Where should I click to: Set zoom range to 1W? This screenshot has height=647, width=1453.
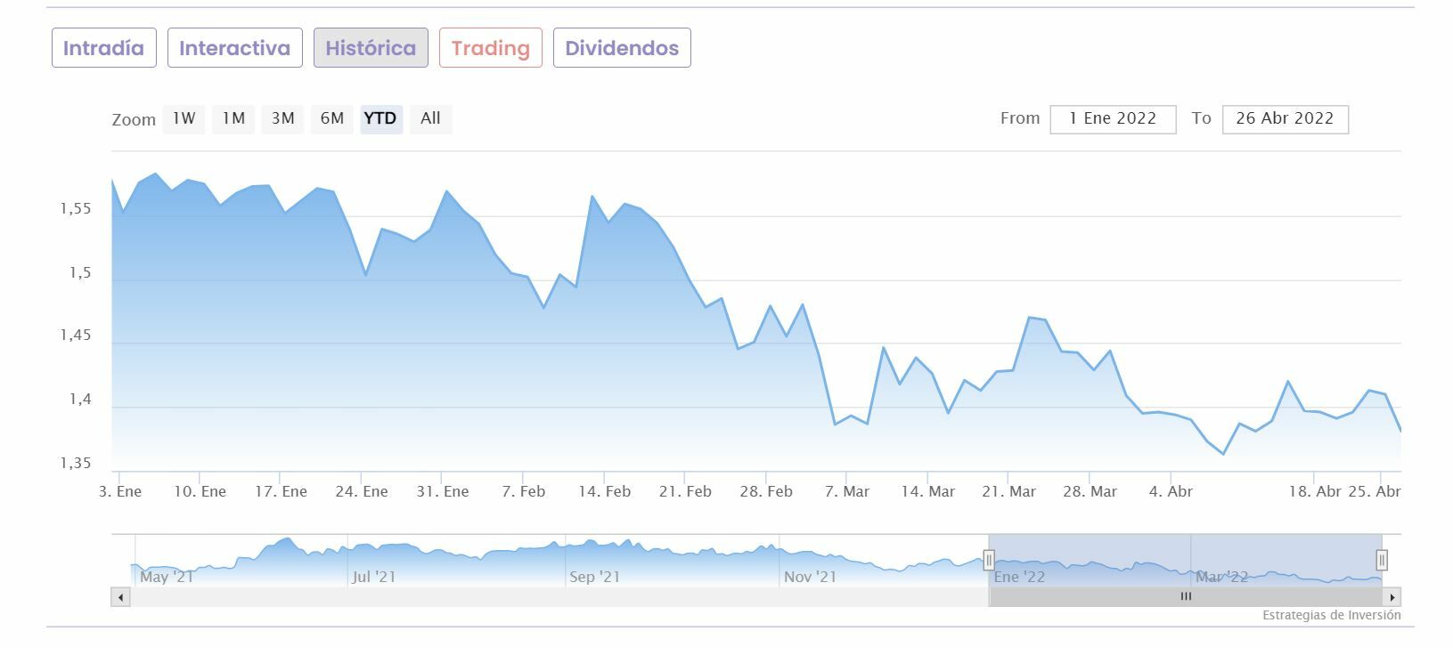[184, 118]
